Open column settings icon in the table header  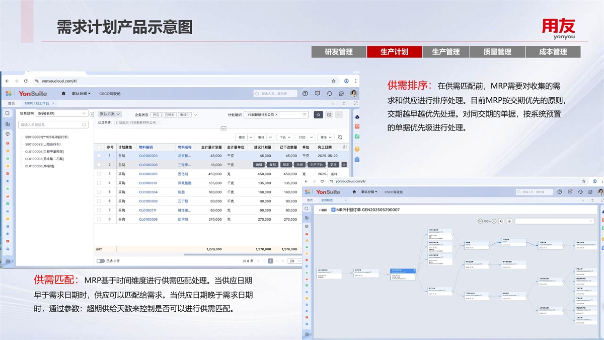(x=345, y=147)
